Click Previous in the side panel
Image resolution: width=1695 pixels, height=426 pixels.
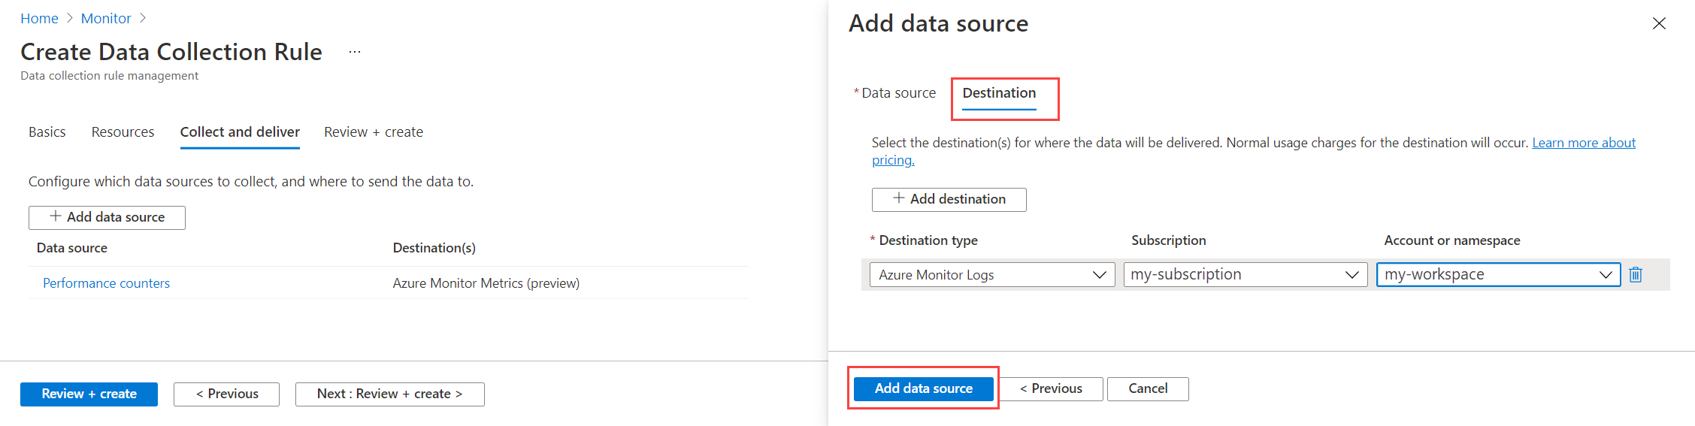coord(1051,388)
